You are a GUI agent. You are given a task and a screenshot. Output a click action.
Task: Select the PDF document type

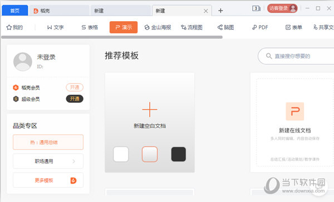point(260,27)
